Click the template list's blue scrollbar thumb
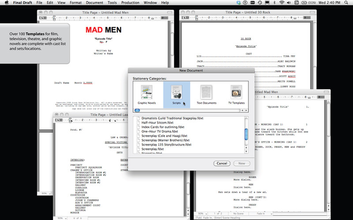This screenshot has width=353, height=220. (x=246, y=134)
